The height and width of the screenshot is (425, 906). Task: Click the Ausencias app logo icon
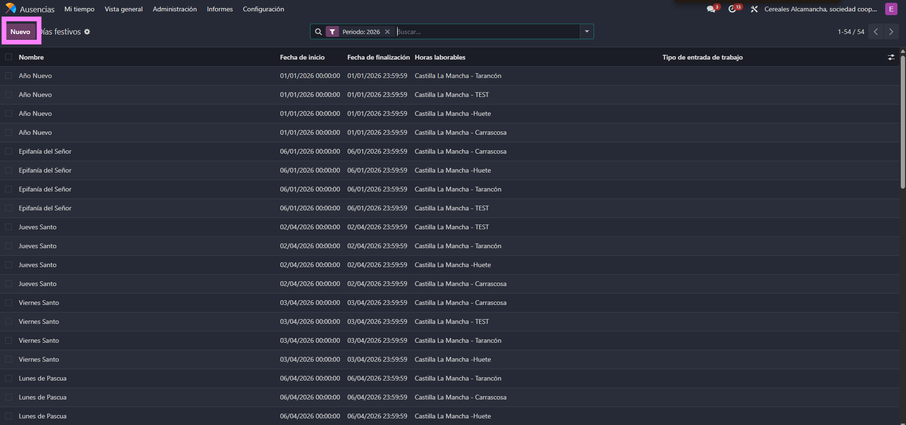10,9
